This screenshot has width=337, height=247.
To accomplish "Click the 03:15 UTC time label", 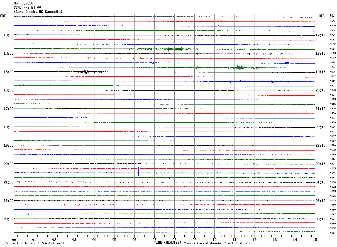I will click(320, 219).
